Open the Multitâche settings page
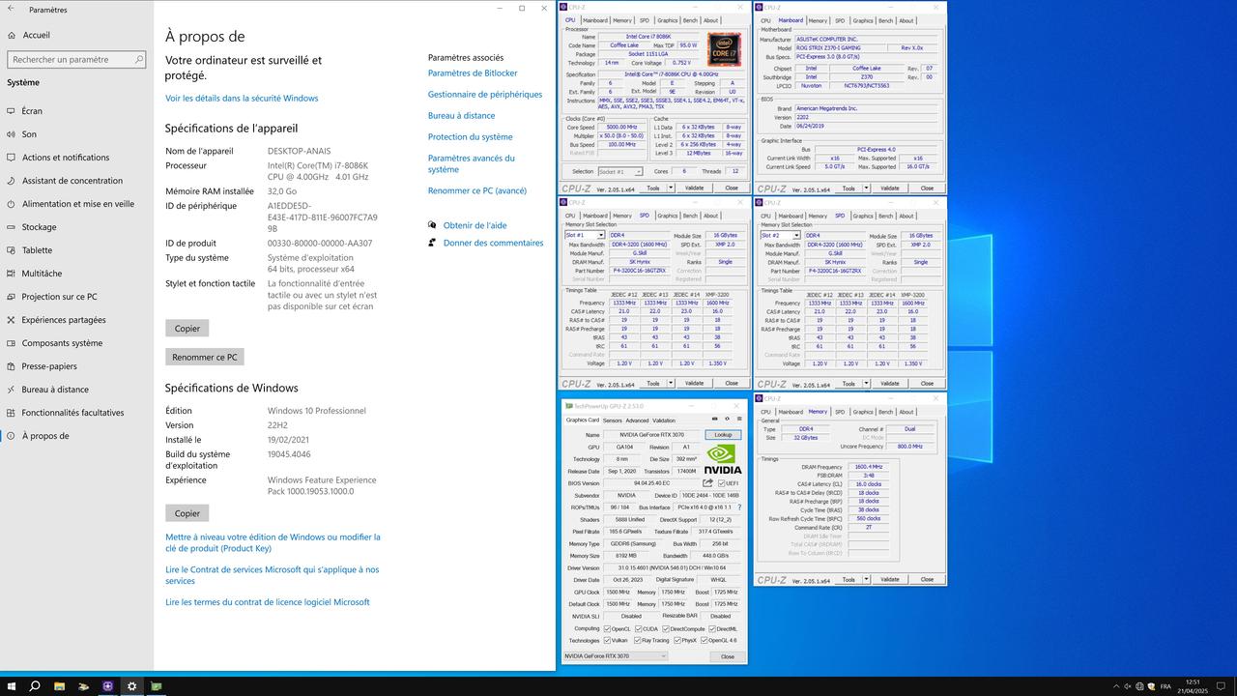Viewport: 1237px width, 696px height. click(x=76, y=274)
